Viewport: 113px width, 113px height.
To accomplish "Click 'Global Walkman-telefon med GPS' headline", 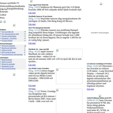I will (x=99, y=98).
